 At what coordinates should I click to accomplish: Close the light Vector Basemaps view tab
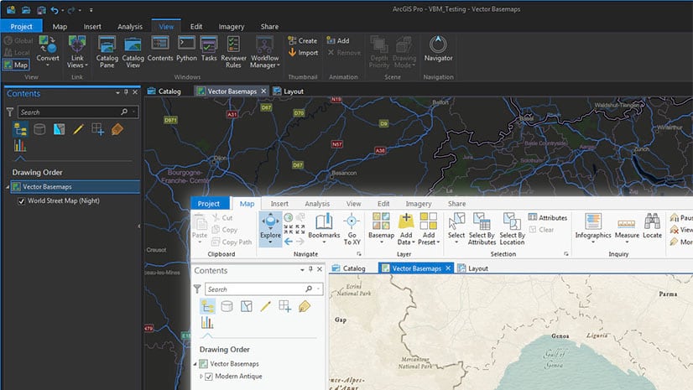(448, 268)
